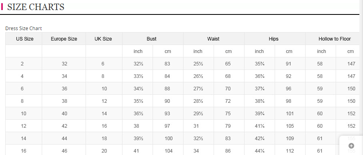Click the plus icon floating button

351,145
